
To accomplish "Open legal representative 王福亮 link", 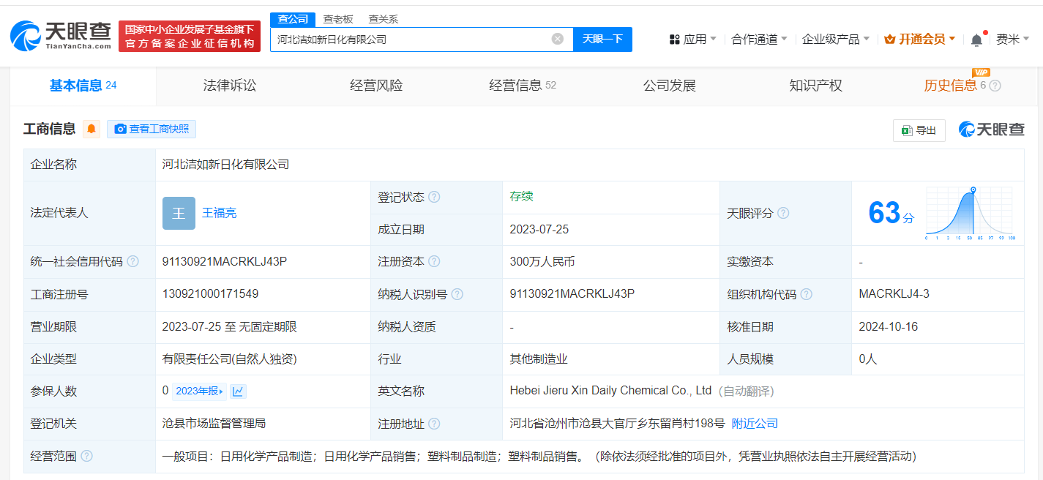I will click(x=220, y=214).
